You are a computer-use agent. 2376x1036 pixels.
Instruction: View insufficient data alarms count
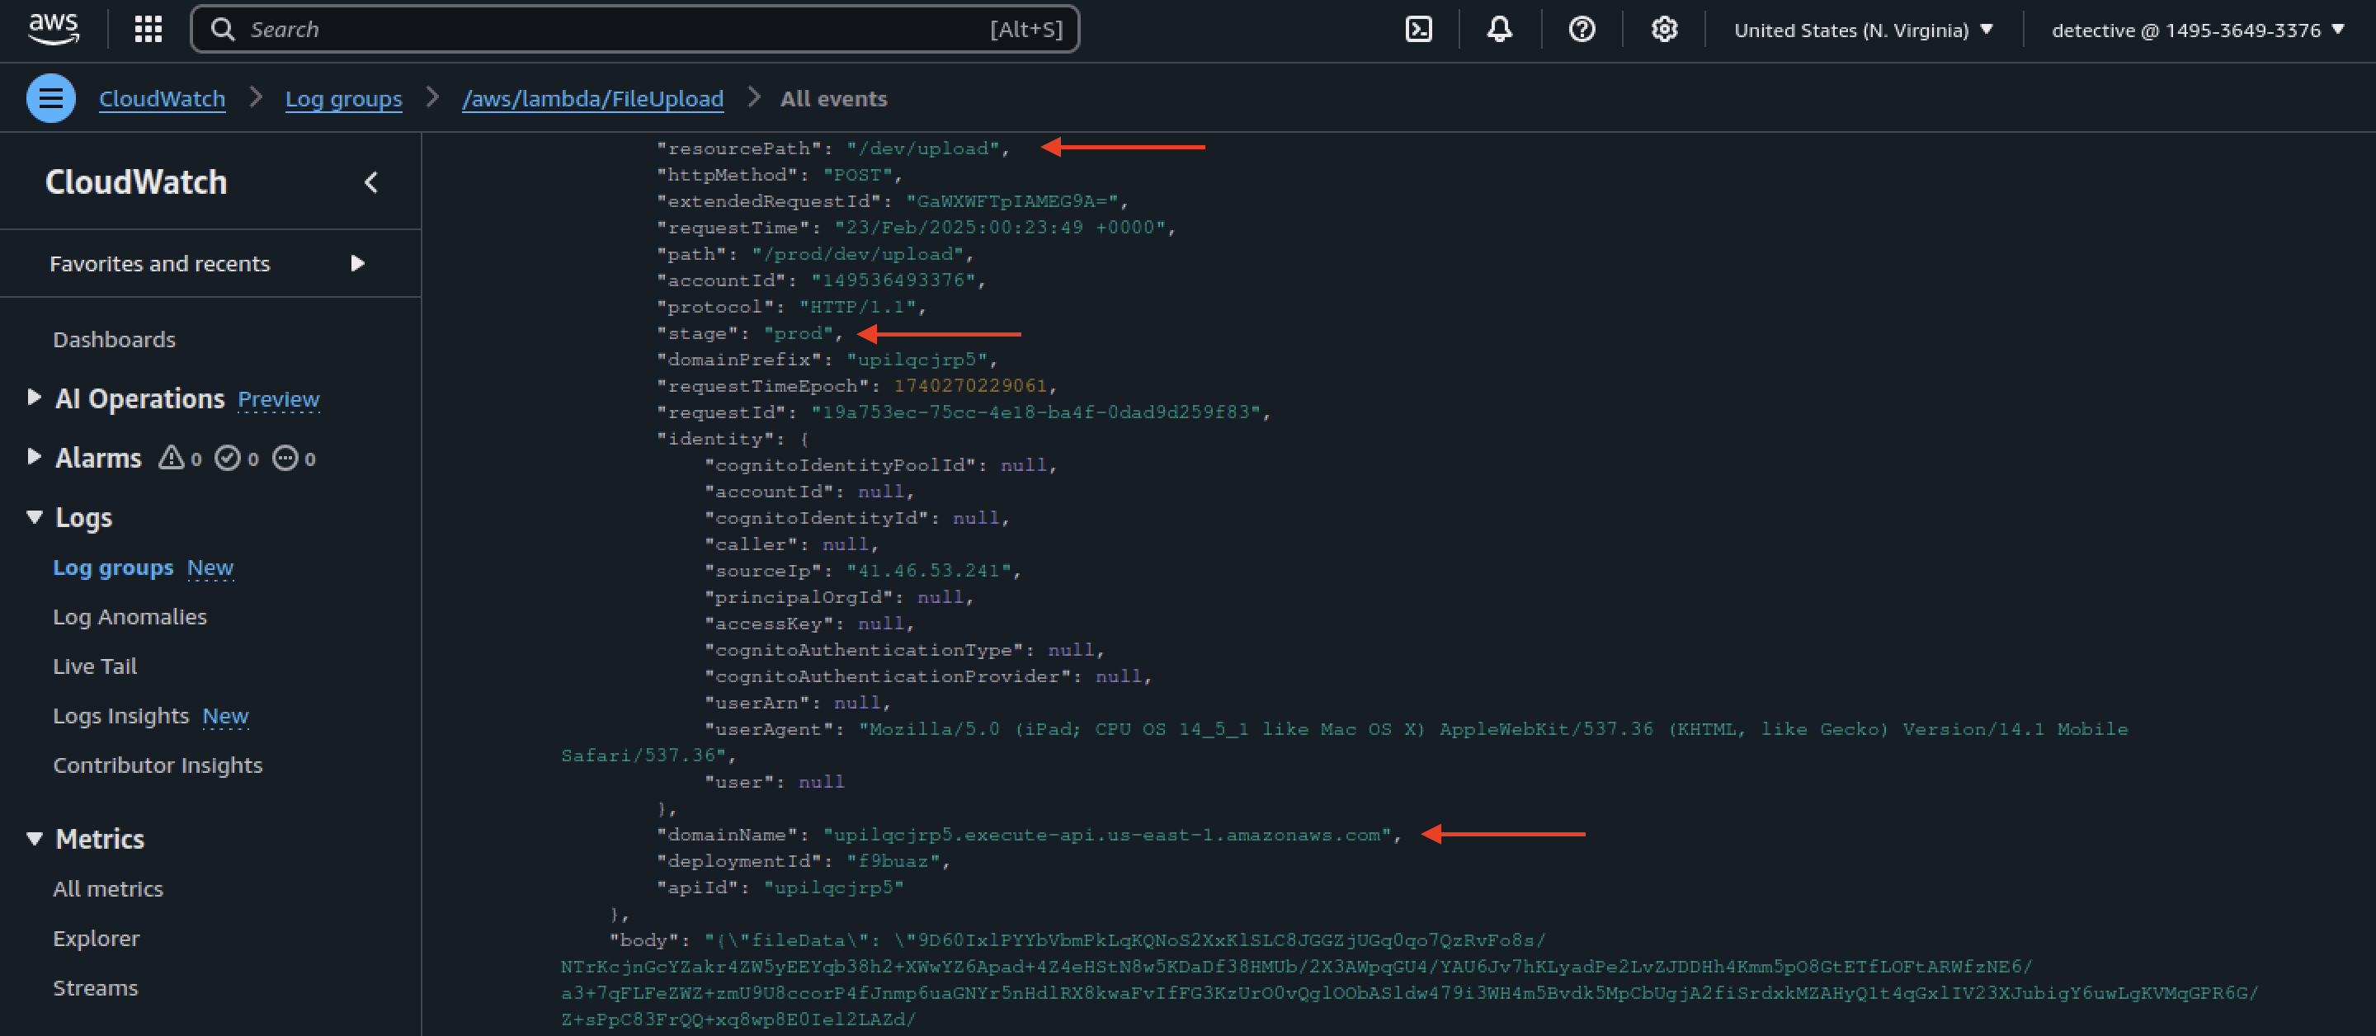(295, 458)
